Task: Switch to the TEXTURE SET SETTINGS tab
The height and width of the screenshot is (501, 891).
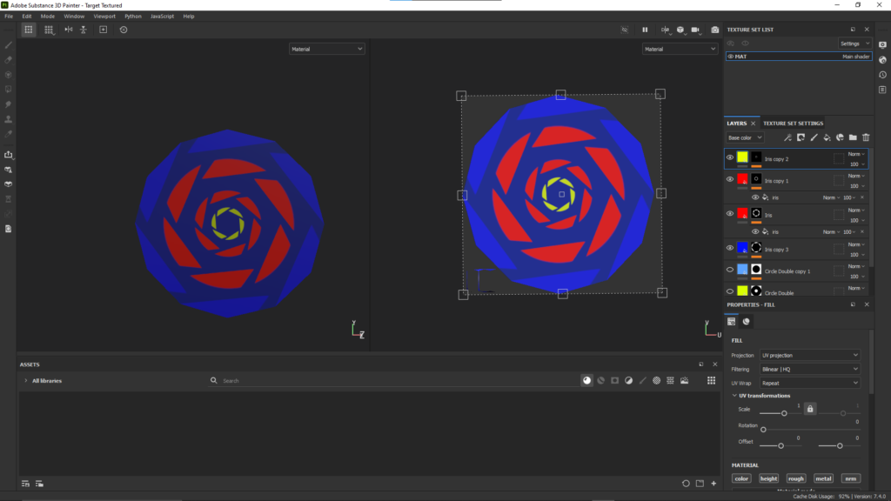Action: tap(794, 123)
